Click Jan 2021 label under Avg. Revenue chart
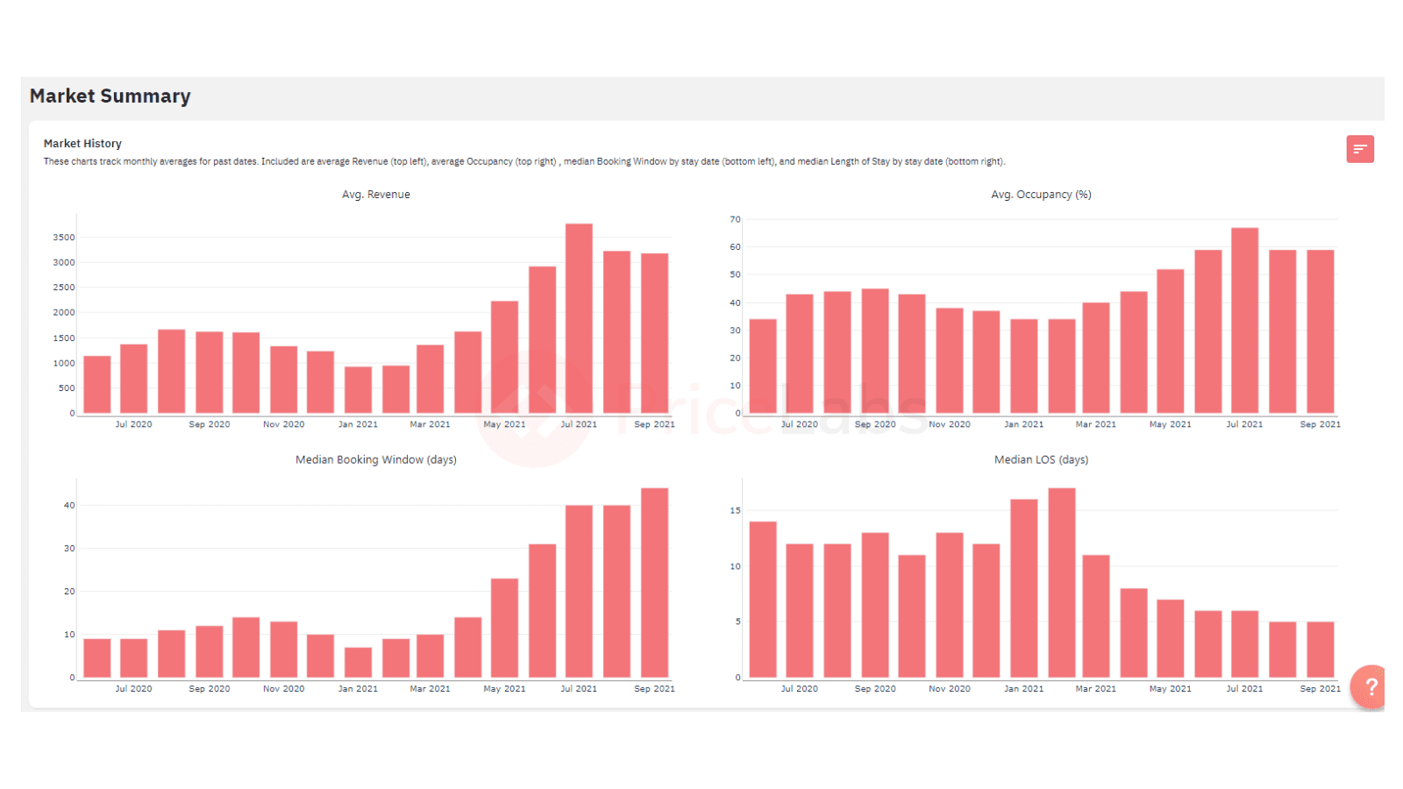Image resolution: width=1403 pixels, height=789 pixels. click(358, 424)
